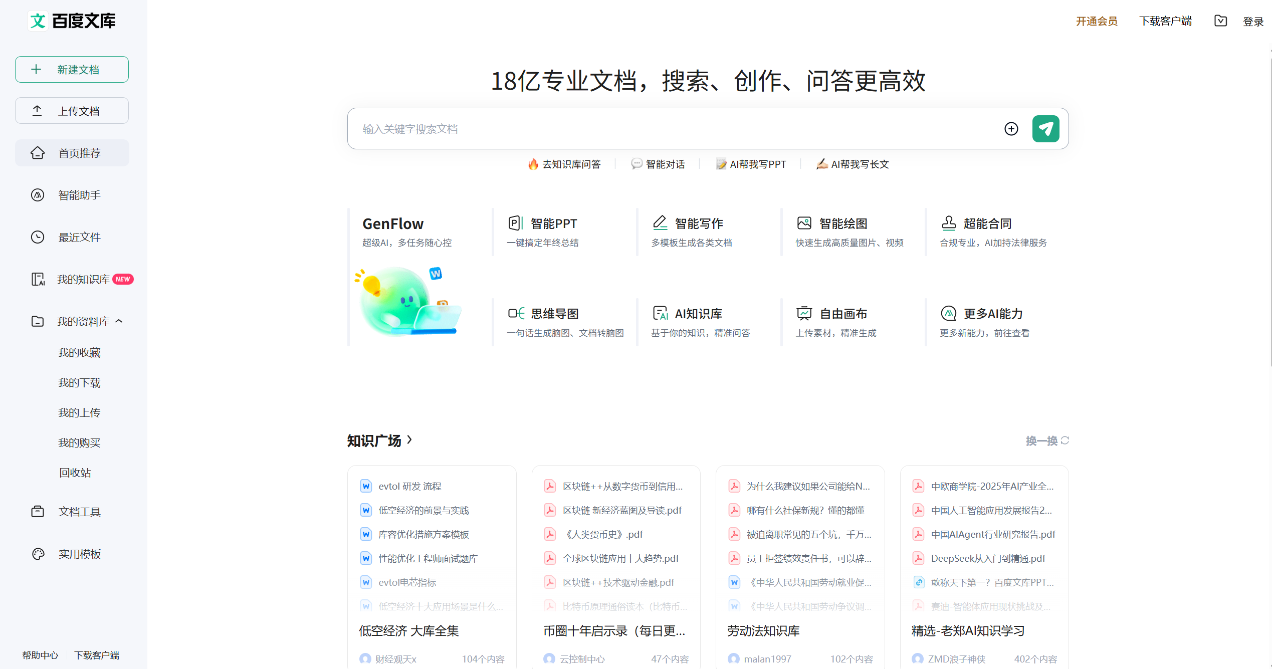The image size is (1272, 669).
Task: Click 下载客户端 in the top bar
Action: click(x=1165, y=21)
